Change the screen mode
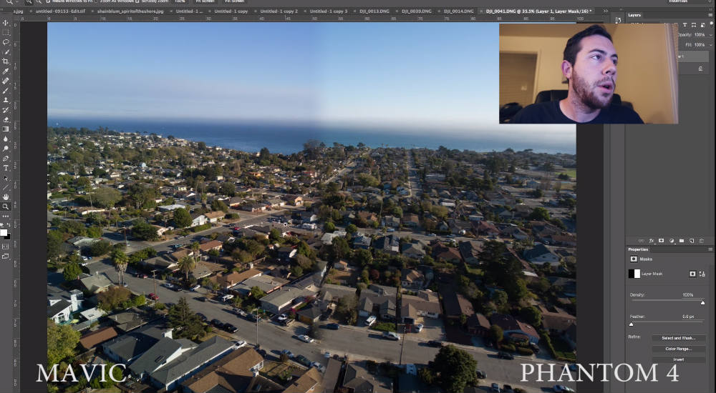The width and height of the screenshot is (716, 393). [x=6, y=257]
